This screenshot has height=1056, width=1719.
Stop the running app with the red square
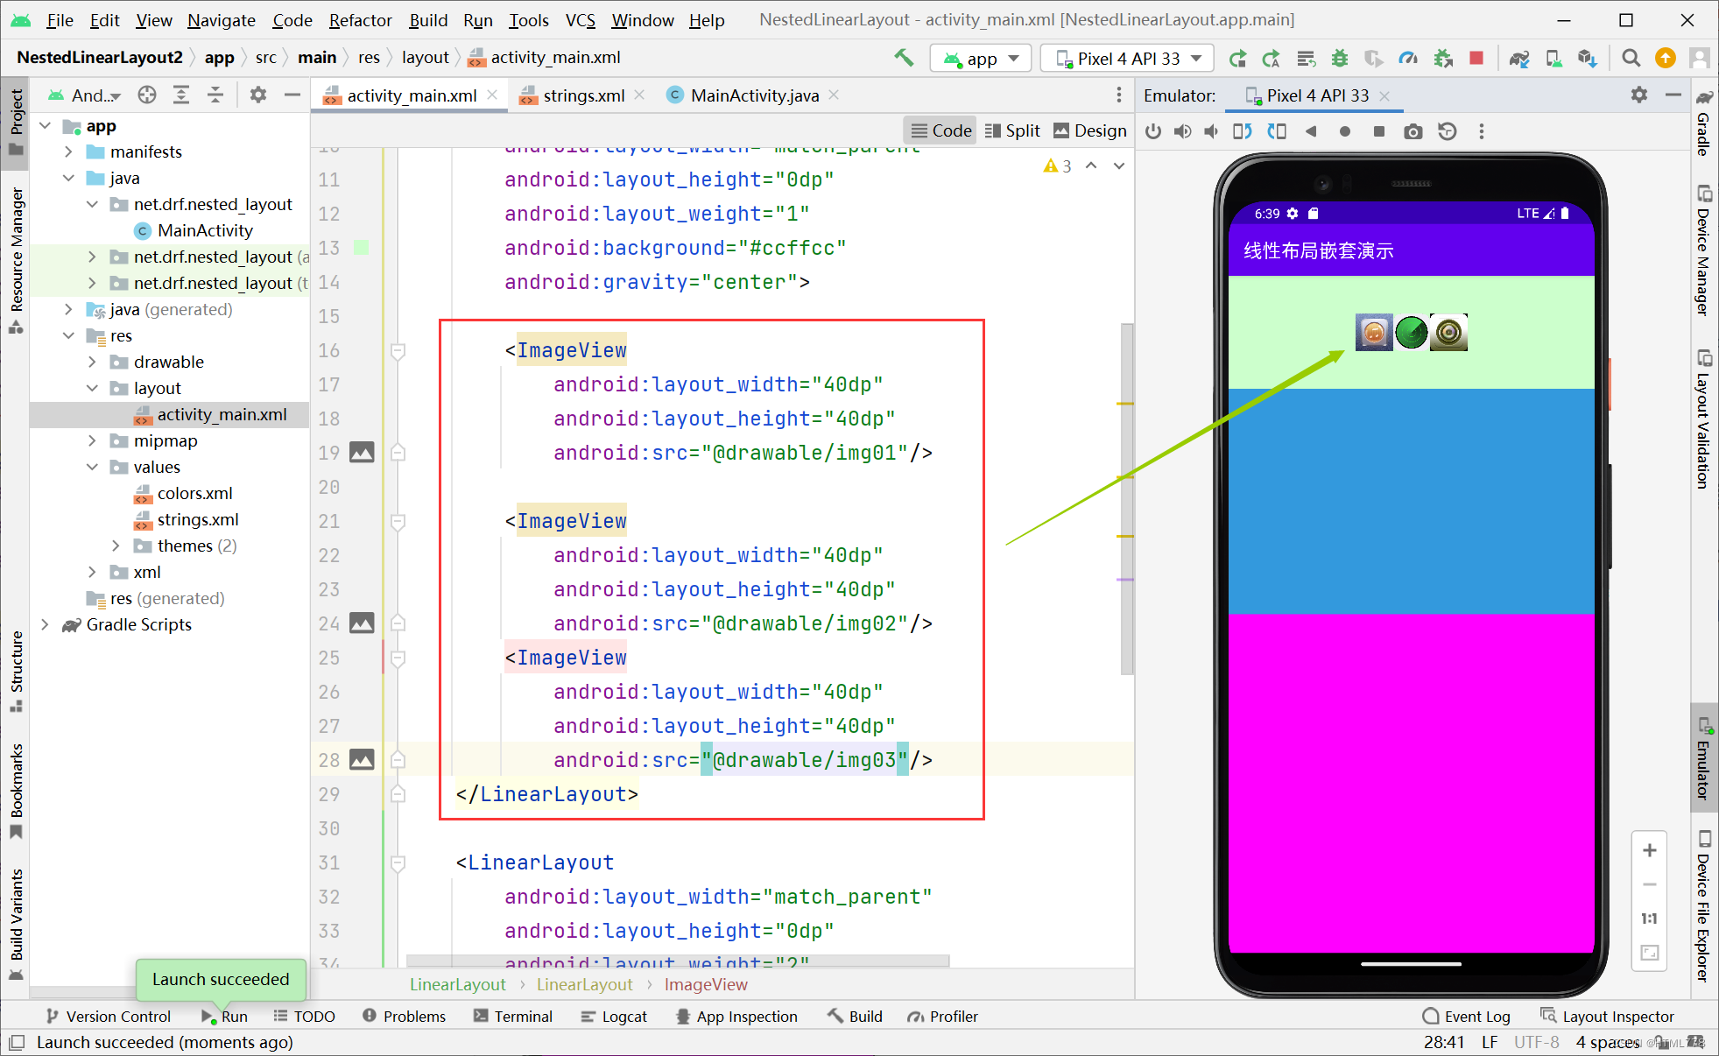click(x=1476, y=58)
